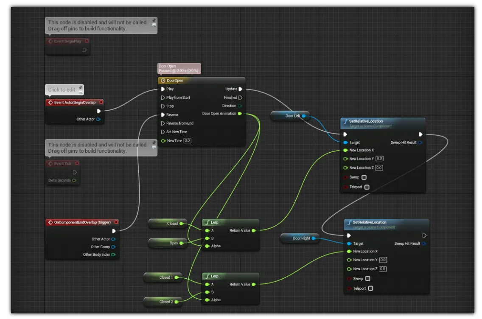Click the 'Door Open Paused' status bubble
482x319 pixels.
[179, 68]
